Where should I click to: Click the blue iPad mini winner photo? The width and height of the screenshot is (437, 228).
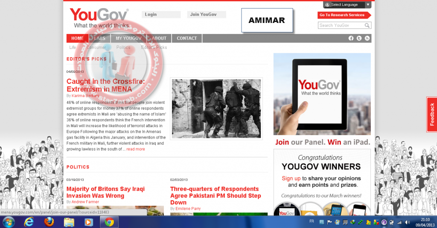click(x=335, y=210)
